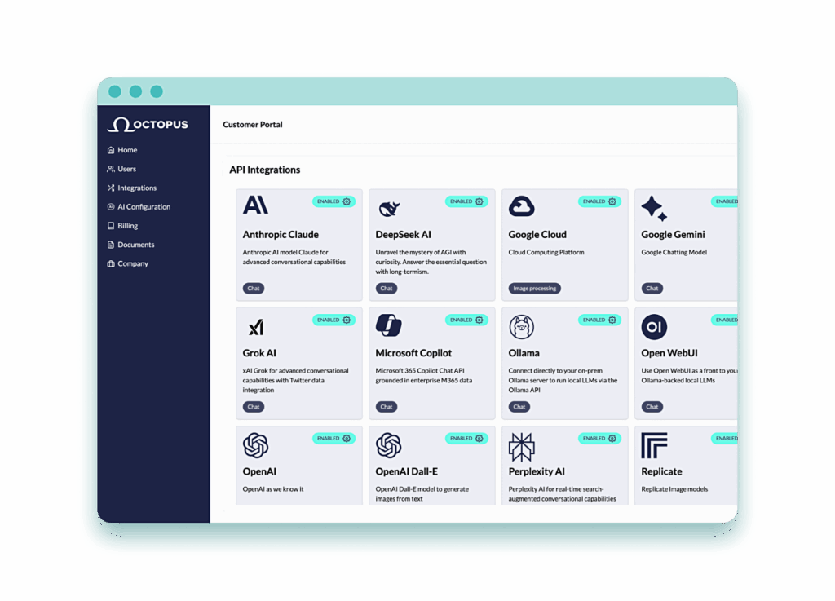
Task: Click the Octopus logo in the sidebar
Action: point(148,125)
